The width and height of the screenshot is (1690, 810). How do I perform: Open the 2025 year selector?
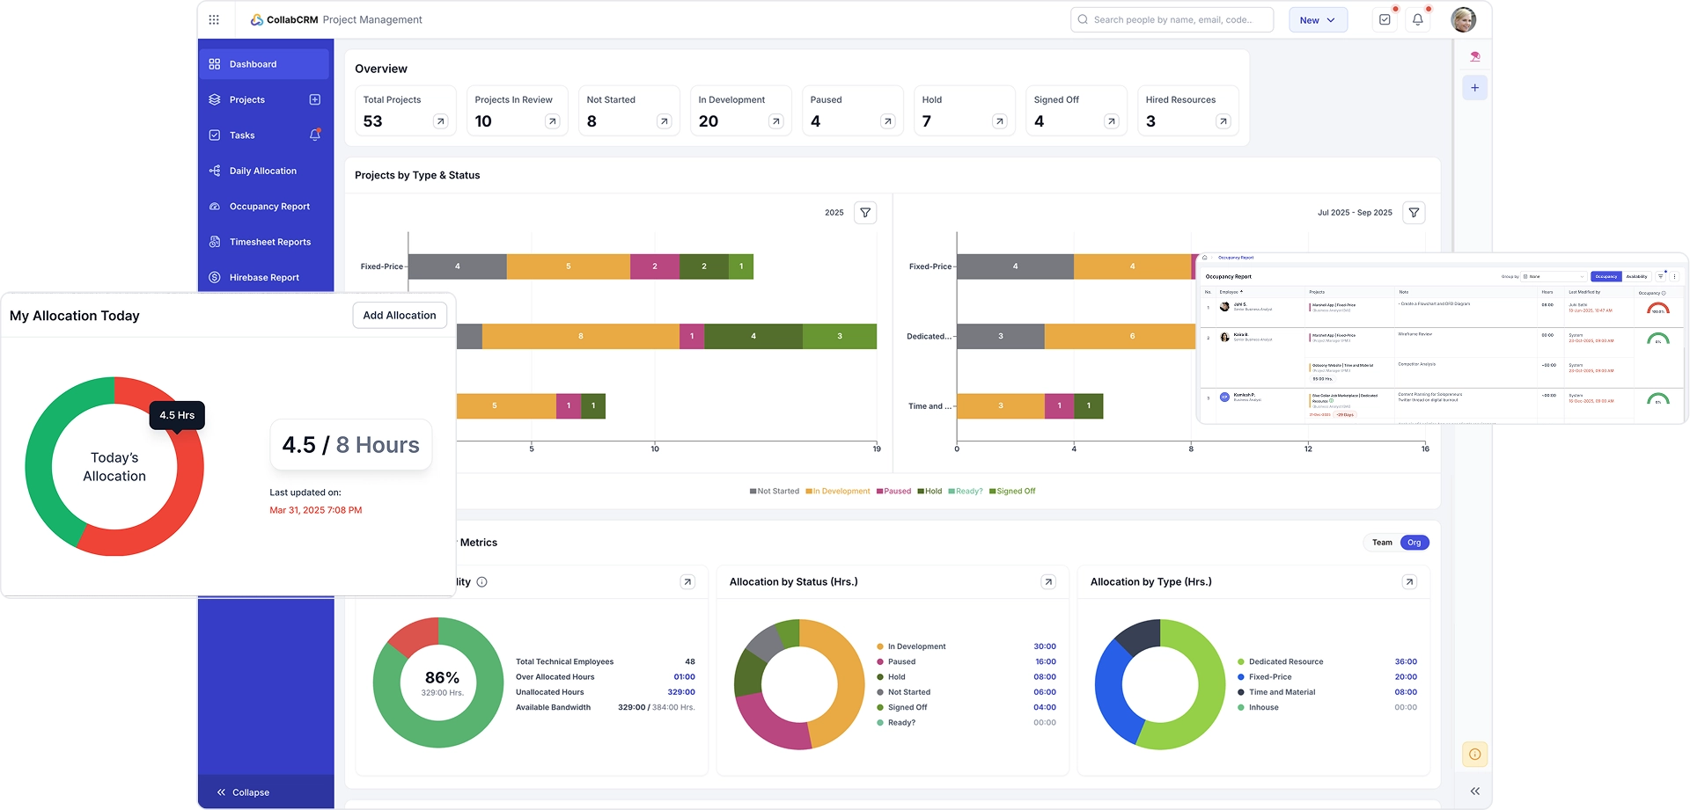[x=834, y=212]
